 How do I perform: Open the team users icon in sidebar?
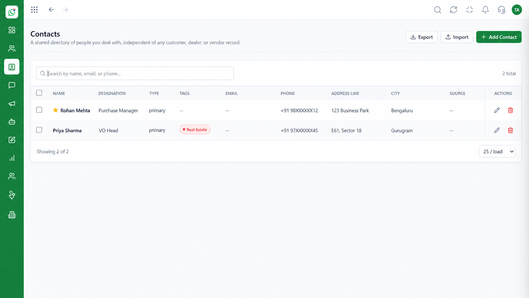[12, 176]
